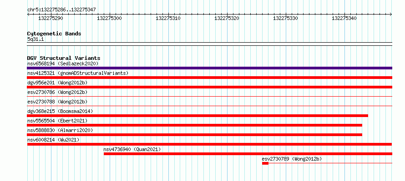Screen dimensions: 405x181
Task: Click the red nsv5565504 variant bar
Action: (x=194, y=125)
